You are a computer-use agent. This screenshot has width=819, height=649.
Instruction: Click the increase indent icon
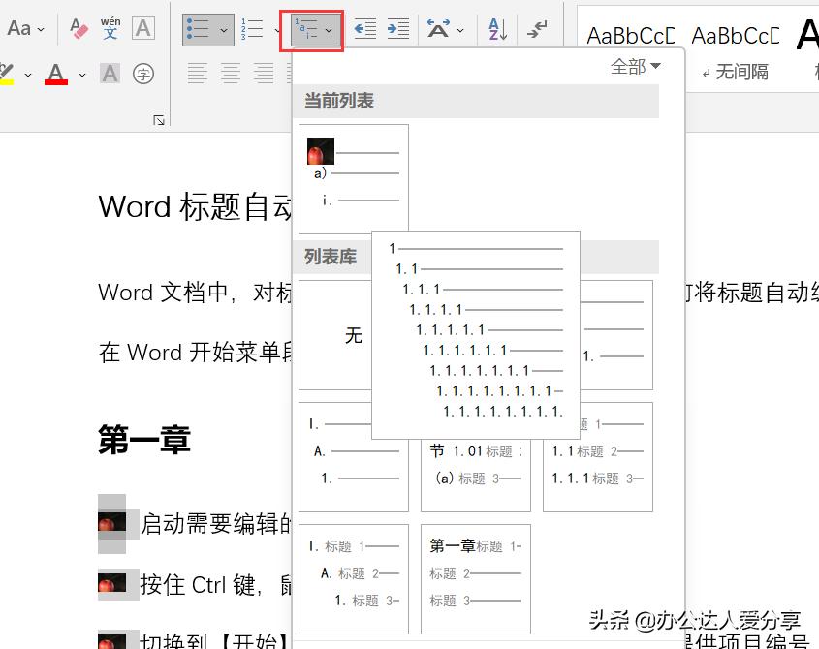[396, 29]
